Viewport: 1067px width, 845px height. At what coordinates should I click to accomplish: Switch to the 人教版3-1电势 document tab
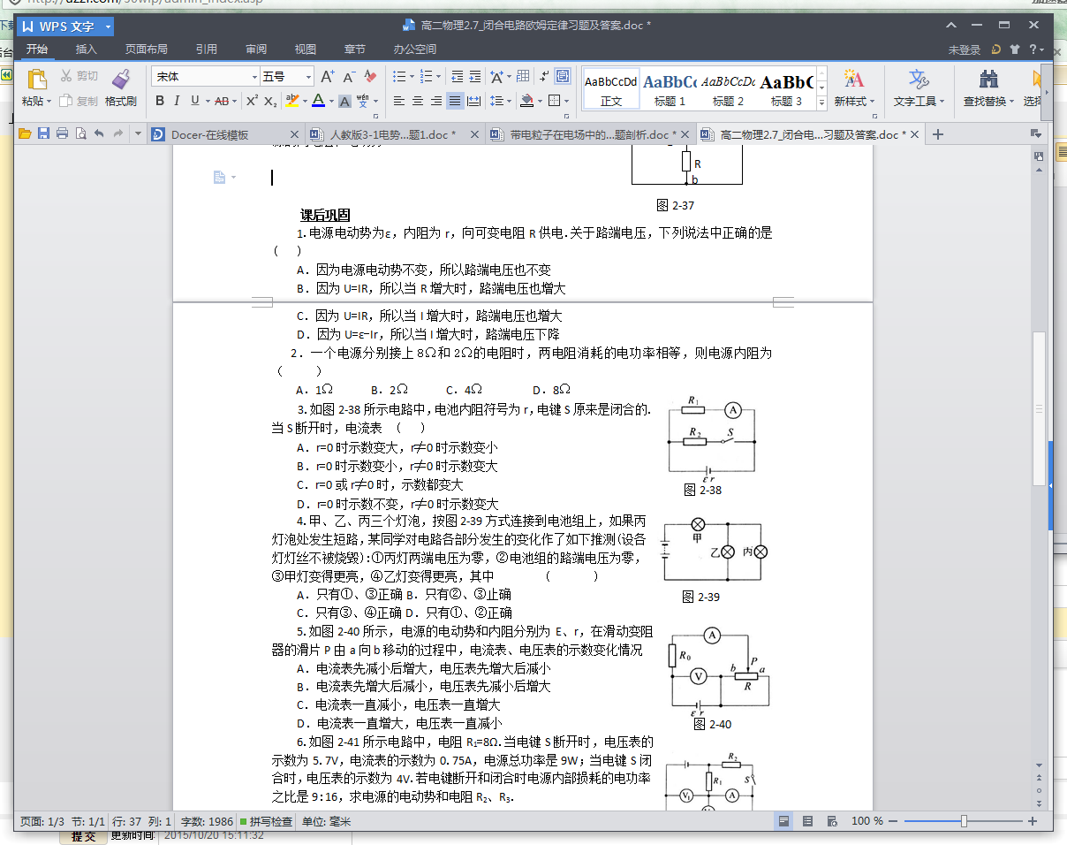[x=393, y=134]
